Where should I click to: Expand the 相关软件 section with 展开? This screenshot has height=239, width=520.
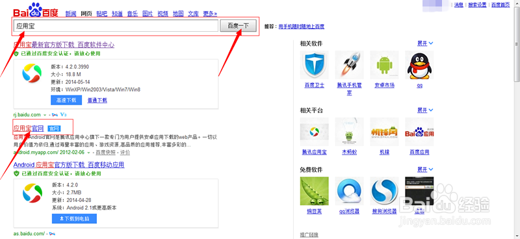425,43
